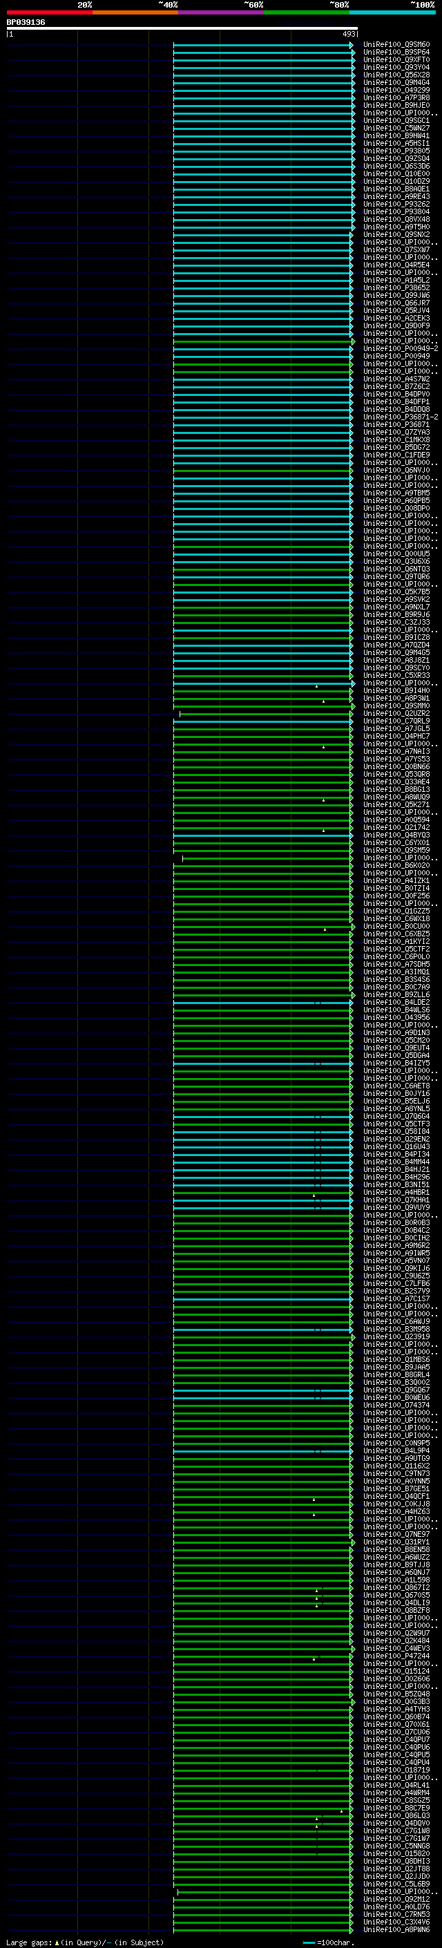The image size is (442, 1948).
Task: Select label UniRef100_B9HJE0
Action: point(396,105)
